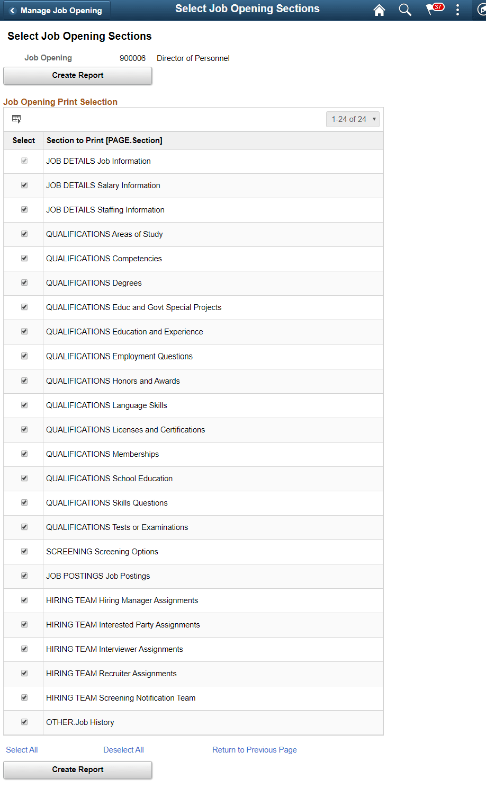Click the Select All link
The height and width of the screenshot is (796, 486).
tap(22, 749)
